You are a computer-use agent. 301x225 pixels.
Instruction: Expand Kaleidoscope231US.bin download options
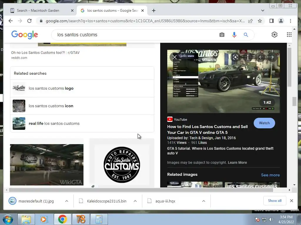[135, 201]
